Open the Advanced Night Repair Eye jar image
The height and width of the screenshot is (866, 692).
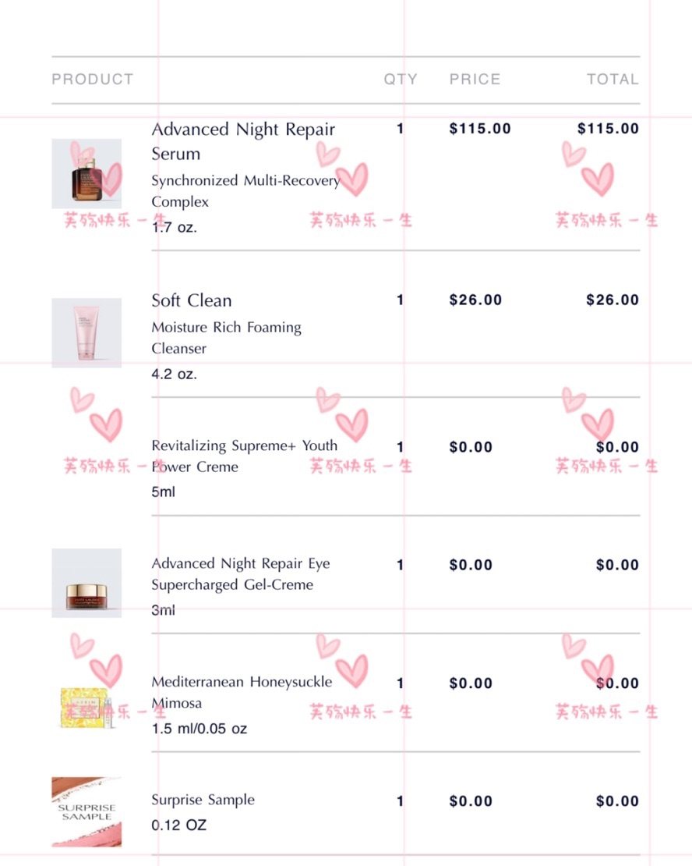[x=86, y=583]
